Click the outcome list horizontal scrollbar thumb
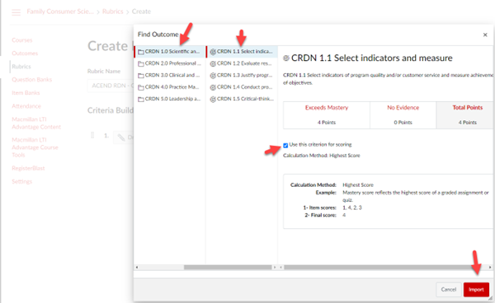 228,267
